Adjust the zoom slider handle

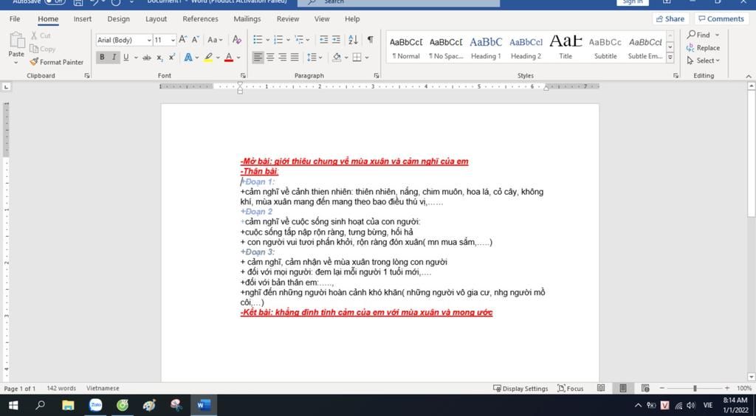pos(695,388)
